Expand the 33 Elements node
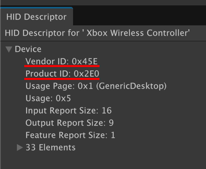The image size is (206, 169). click(20, 147)
